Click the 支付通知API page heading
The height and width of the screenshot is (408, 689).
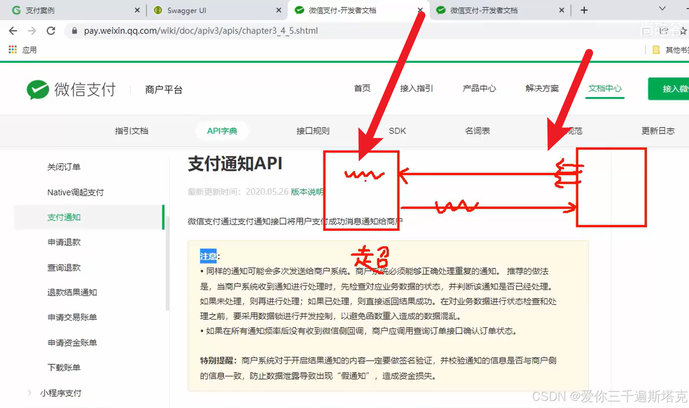[235, 163]
